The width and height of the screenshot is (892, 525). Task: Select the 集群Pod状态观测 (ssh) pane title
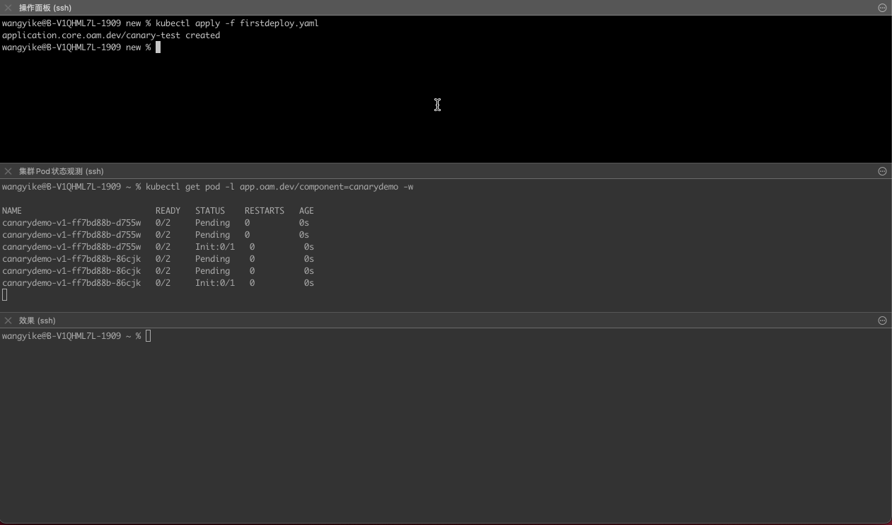(62, 171)
